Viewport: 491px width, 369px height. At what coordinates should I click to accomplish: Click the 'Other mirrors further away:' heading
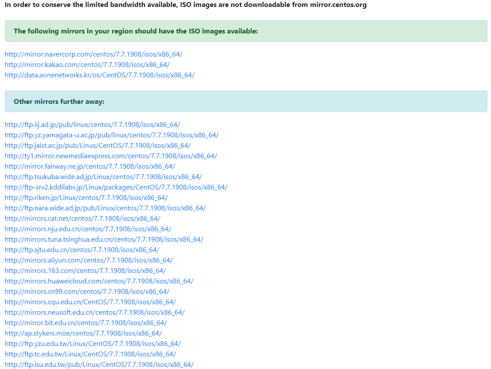pos(59,101)
